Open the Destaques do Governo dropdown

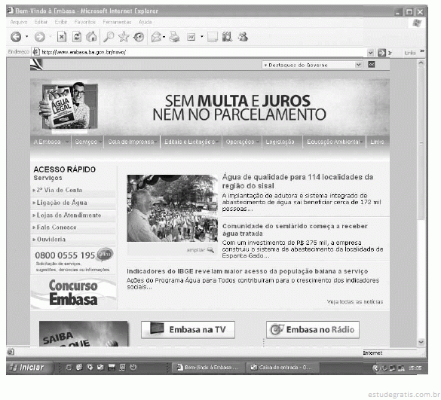[312, 65]
